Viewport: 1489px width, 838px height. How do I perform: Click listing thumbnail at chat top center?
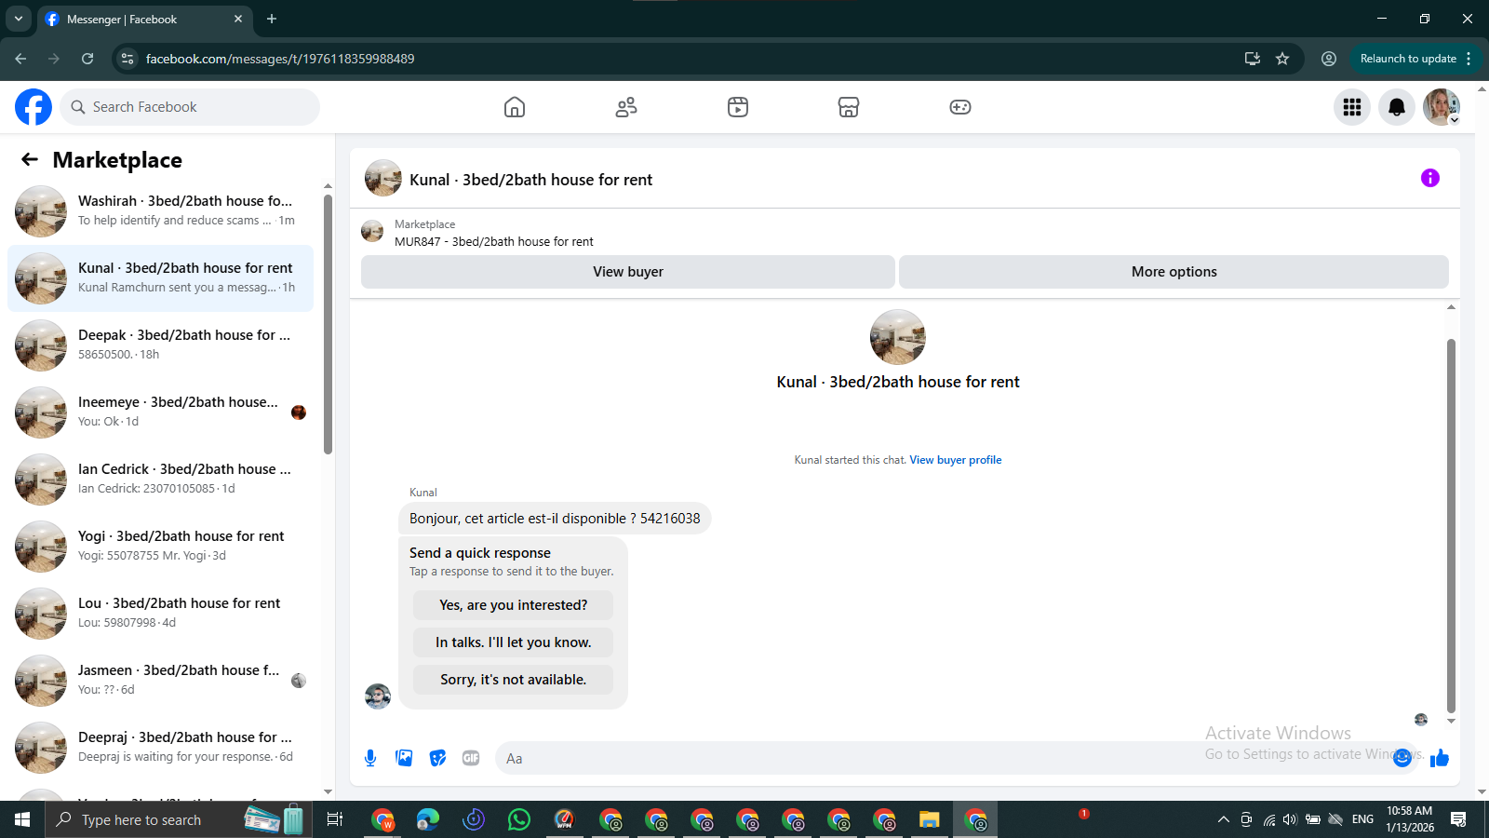pos(898,337)
